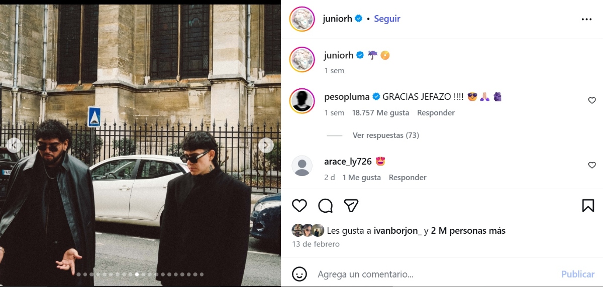The height and width of the screenshot is (287, 603).
Task: Open ivanborjon_ profile link
Action: [397, 231]
